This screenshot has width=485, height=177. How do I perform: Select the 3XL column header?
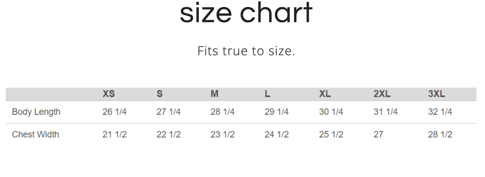click(x=436, y=94)
